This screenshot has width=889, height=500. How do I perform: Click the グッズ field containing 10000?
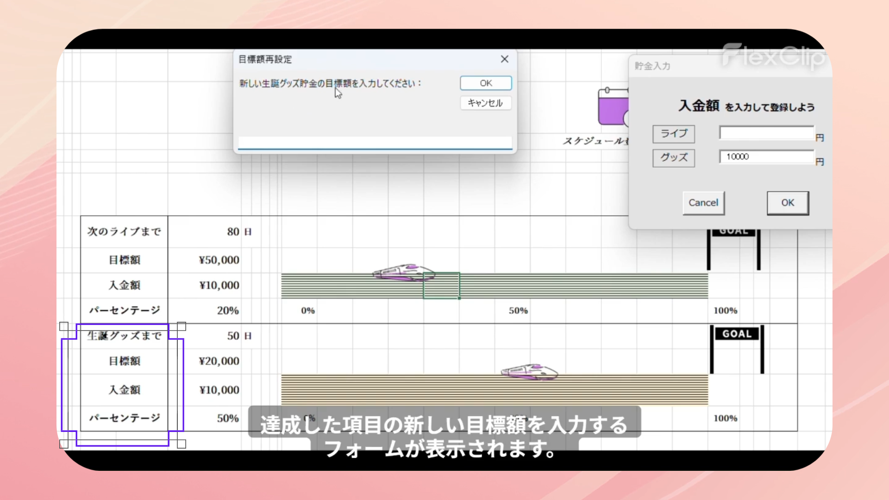point(766,157)
